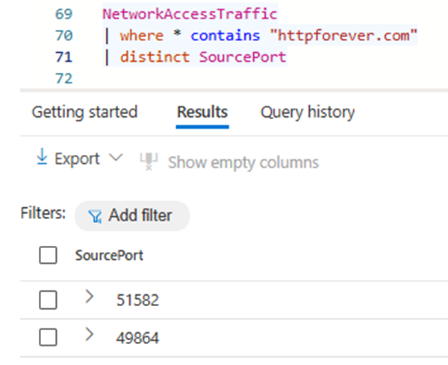448x365 pixels.
Task: Expand the 49864 result row
Action: [x=90, y=336]
